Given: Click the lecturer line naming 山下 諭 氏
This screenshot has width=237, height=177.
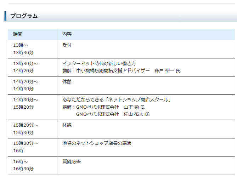Looking at the screenshot, I should pos(103,107).
